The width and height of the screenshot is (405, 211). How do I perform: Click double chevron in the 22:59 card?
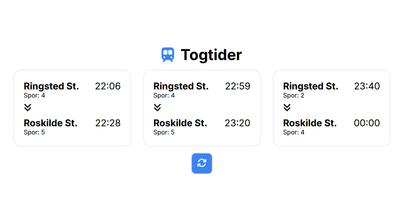tap(158, 108)
